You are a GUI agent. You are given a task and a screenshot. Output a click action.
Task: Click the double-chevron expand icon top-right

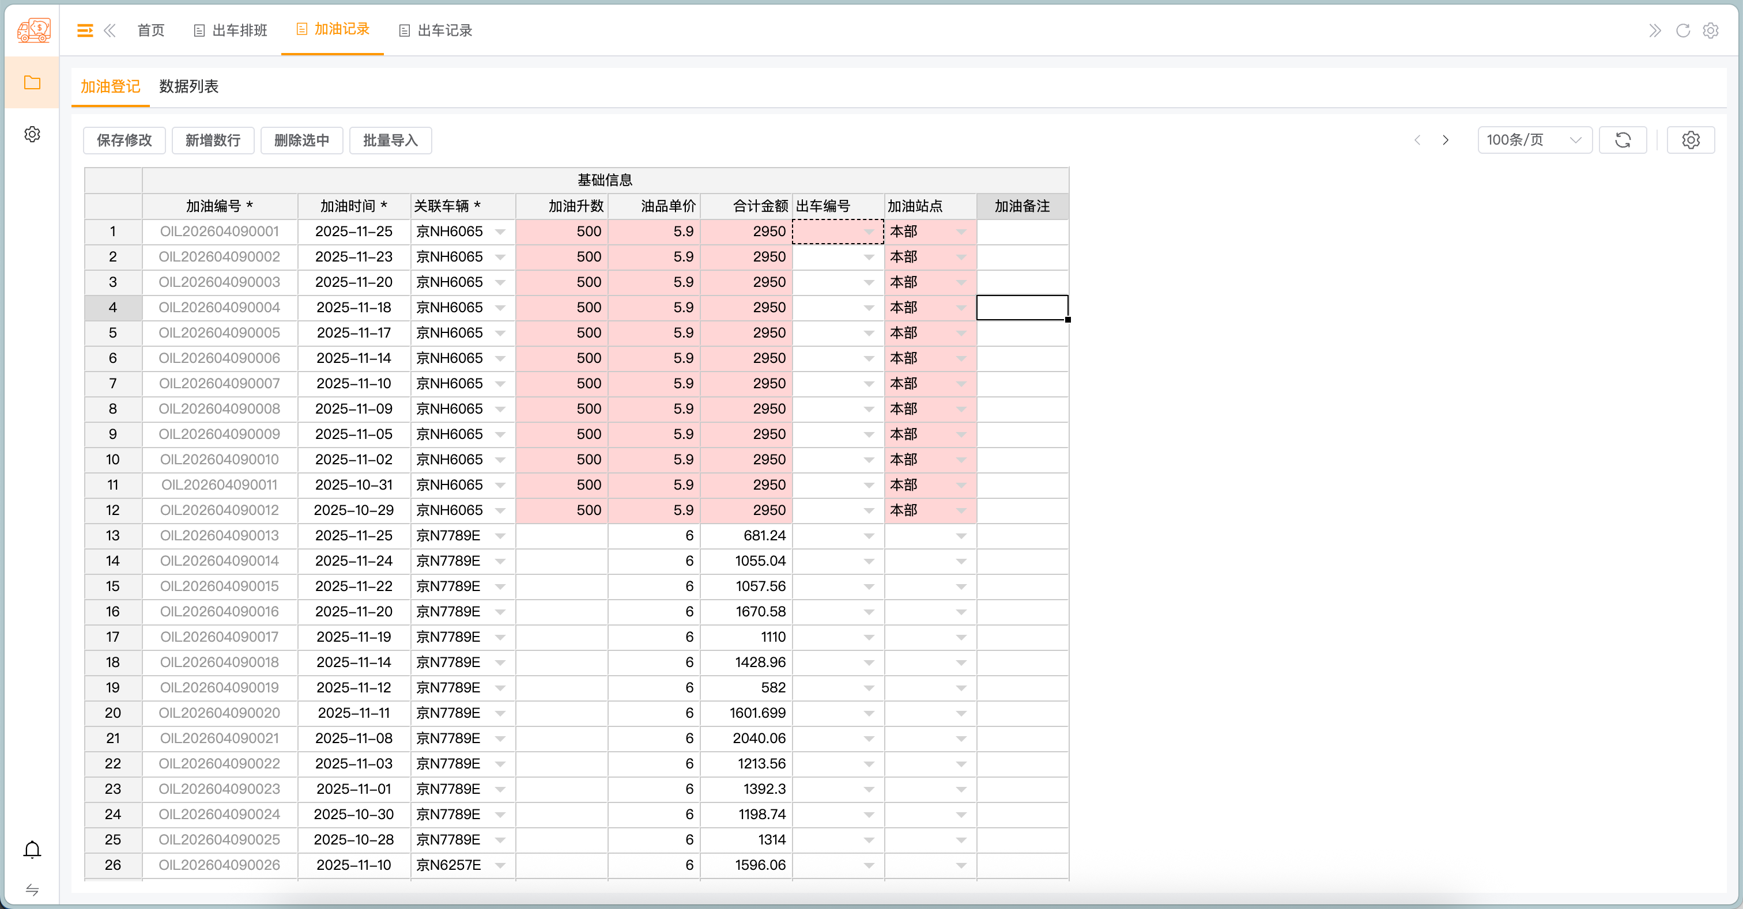(1656, 31)
